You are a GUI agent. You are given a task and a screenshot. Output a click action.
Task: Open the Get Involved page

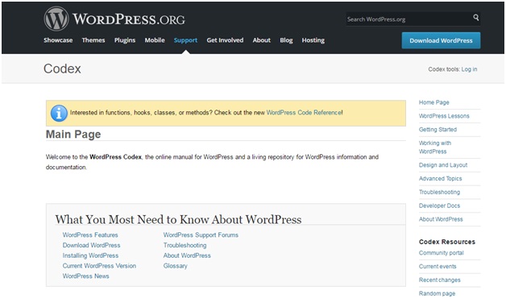pos(225,40)
